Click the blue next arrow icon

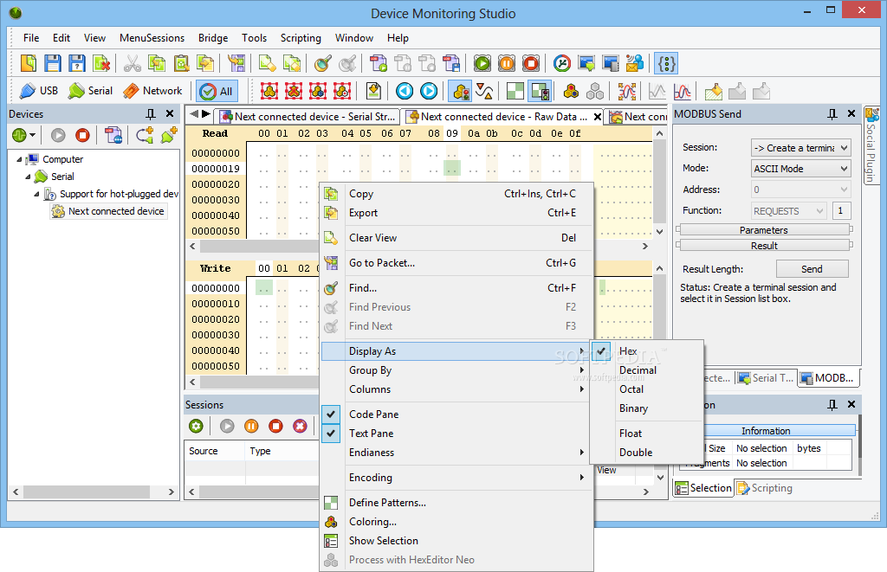click(x=429, y=91)
